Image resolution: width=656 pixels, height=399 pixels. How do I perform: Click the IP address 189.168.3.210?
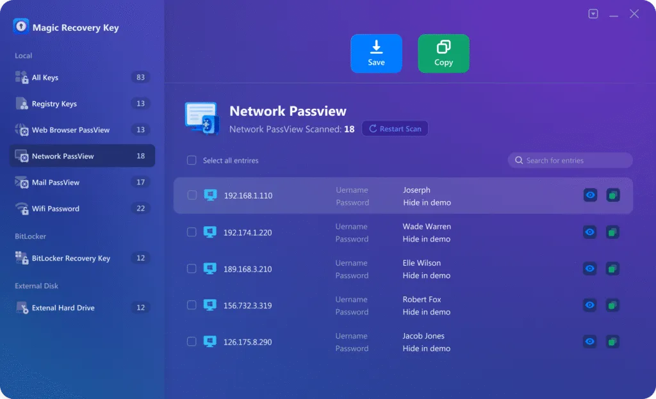(x=248, y=269)
